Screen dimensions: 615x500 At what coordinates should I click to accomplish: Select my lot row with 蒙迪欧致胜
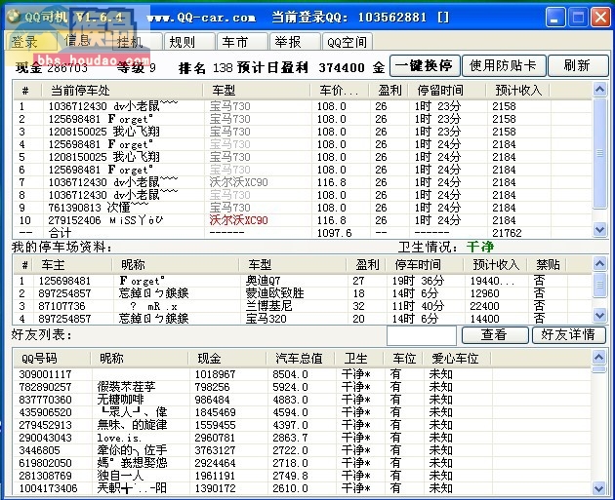(303, 293)
